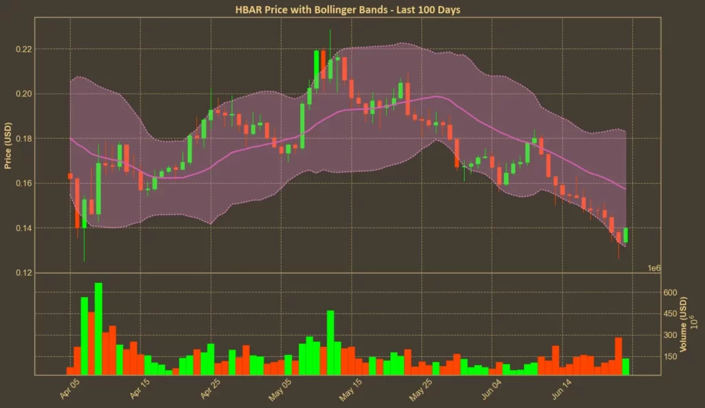Click the 'Jun 04' date label
This screenshot has width=705, height=408.
point(492,389)
